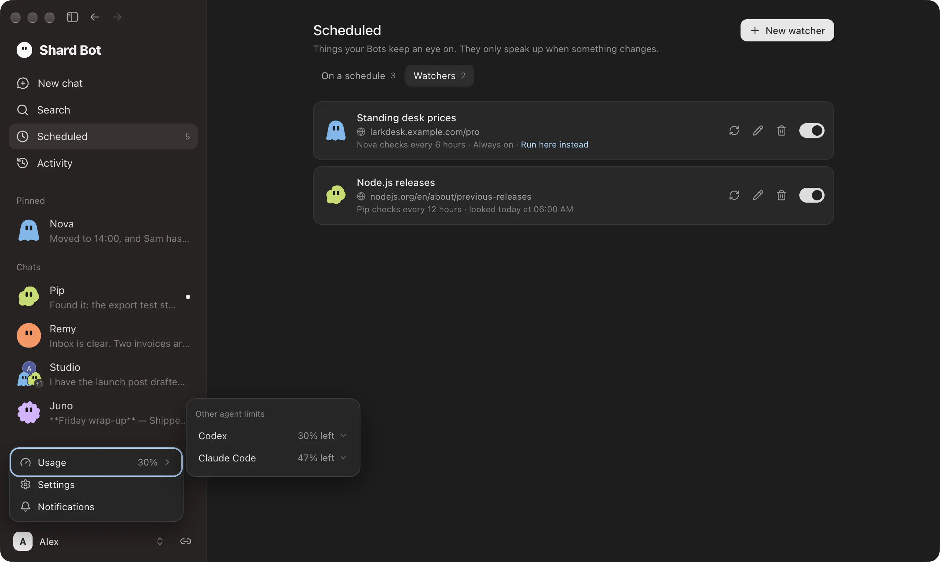
Task: Click the Alex avatar letter A
Action: [23, 542]
